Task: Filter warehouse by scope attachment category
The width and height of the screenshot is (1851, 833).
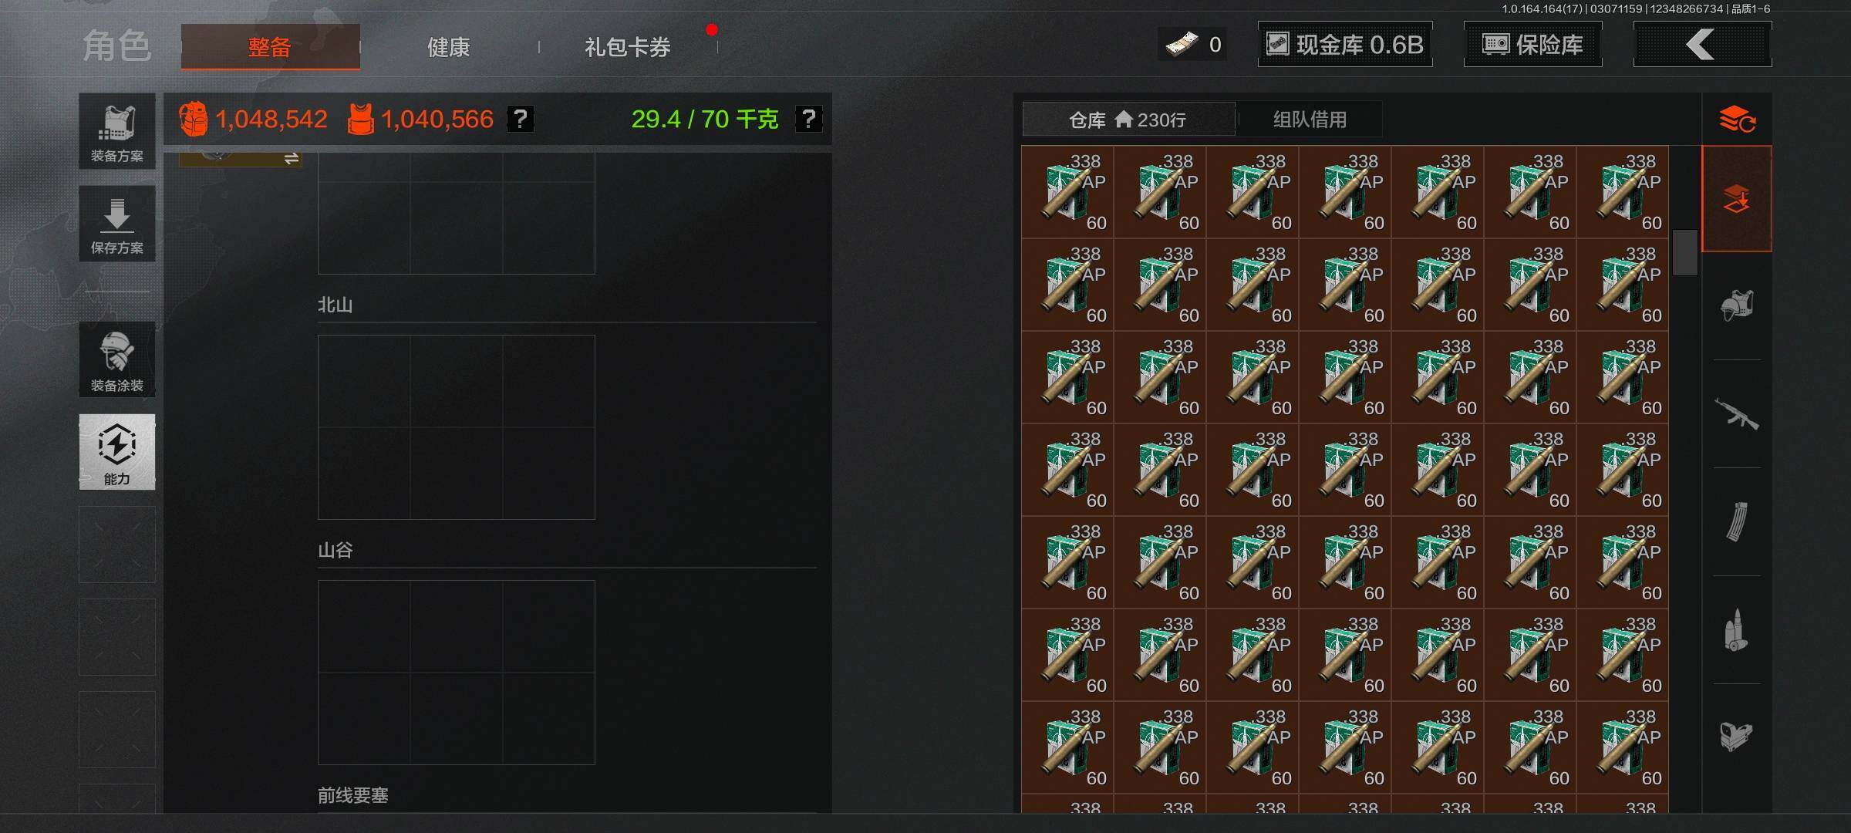Action: point(1737,737)
